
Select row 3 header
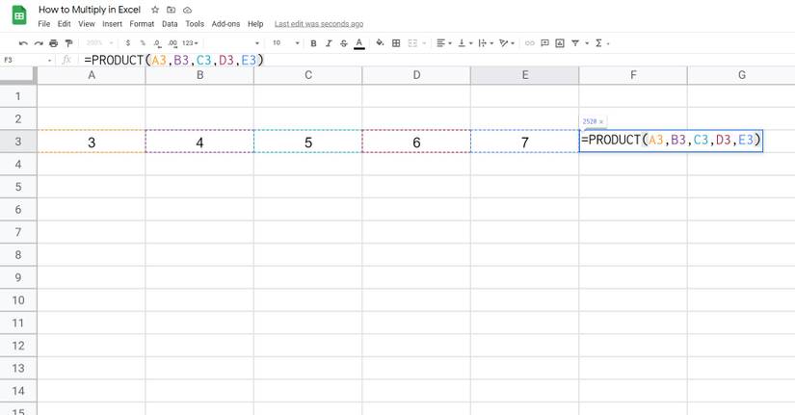pyautogui.click(x=18, y=142)
